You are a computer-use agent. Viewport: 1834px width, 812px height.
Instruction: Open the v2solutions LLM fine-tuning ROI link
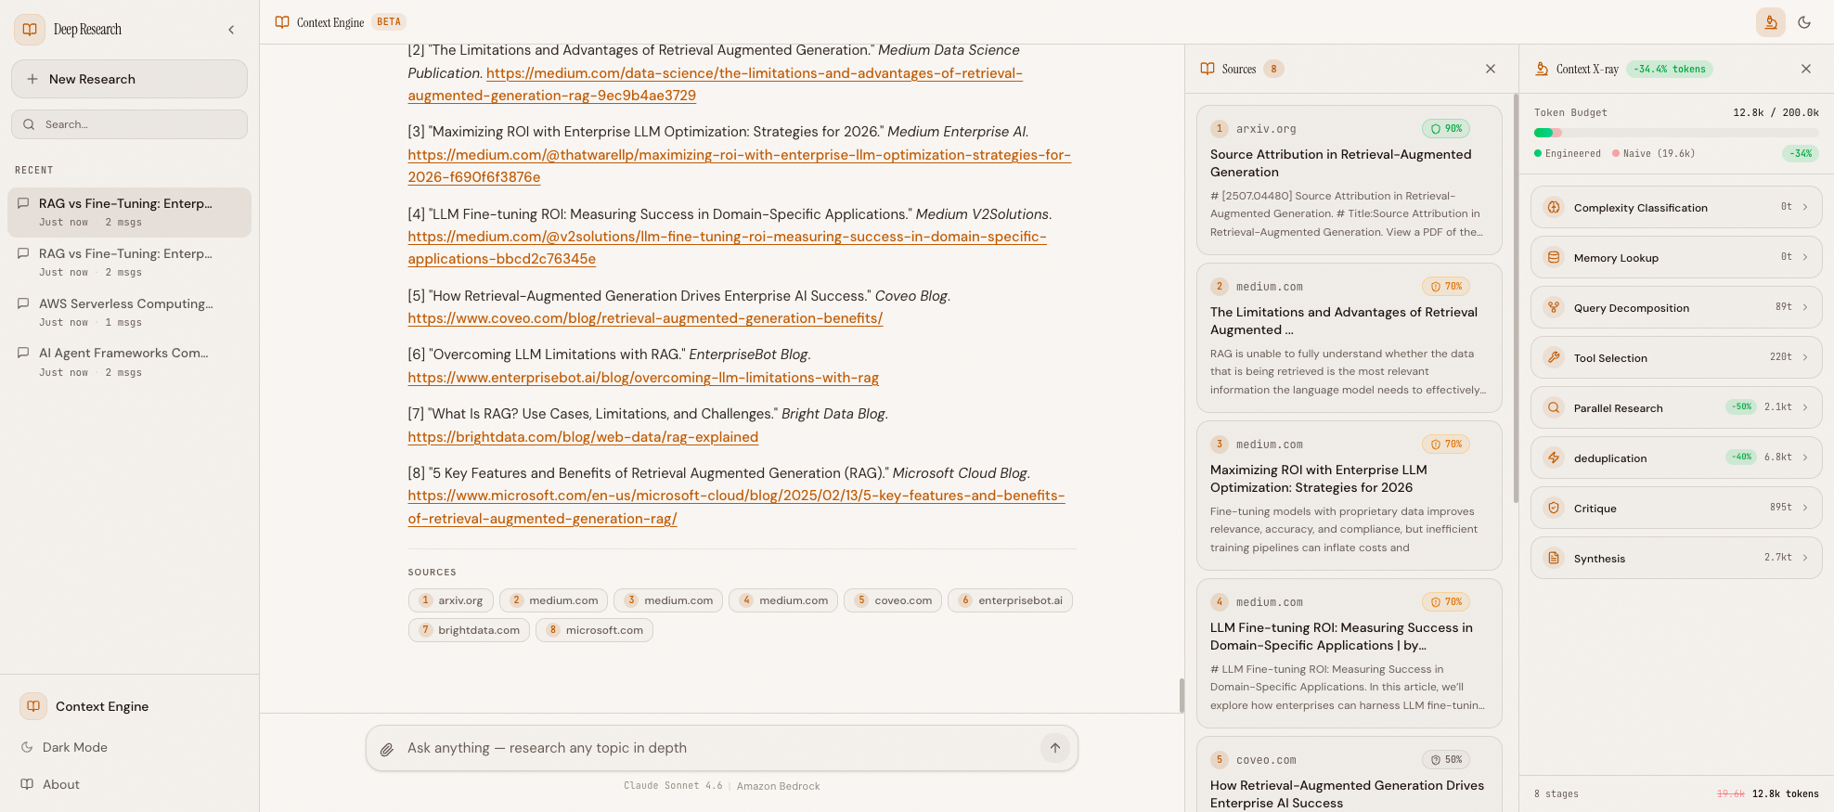727,248
